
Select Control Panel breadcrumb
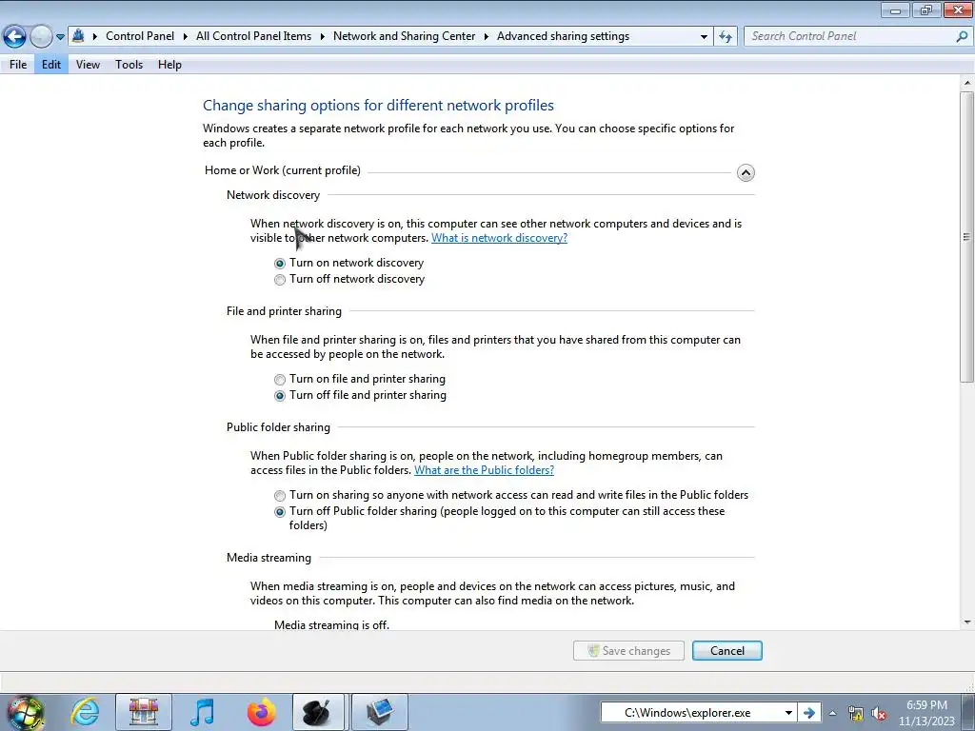pyautogui.click(x=140, y=36)
